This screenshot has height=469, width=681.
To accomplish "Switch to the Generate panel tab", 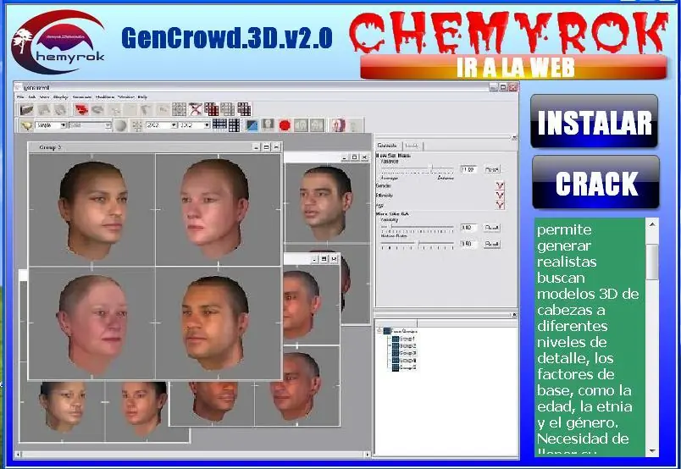I will [387, 146].
